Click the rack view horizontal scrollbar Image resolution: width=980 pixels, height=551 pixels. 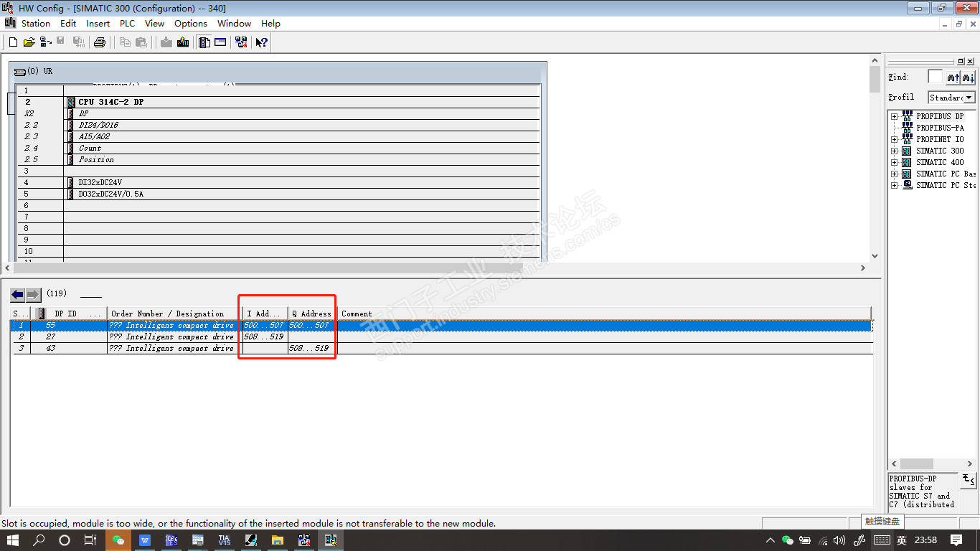click(x=435, y=268)
